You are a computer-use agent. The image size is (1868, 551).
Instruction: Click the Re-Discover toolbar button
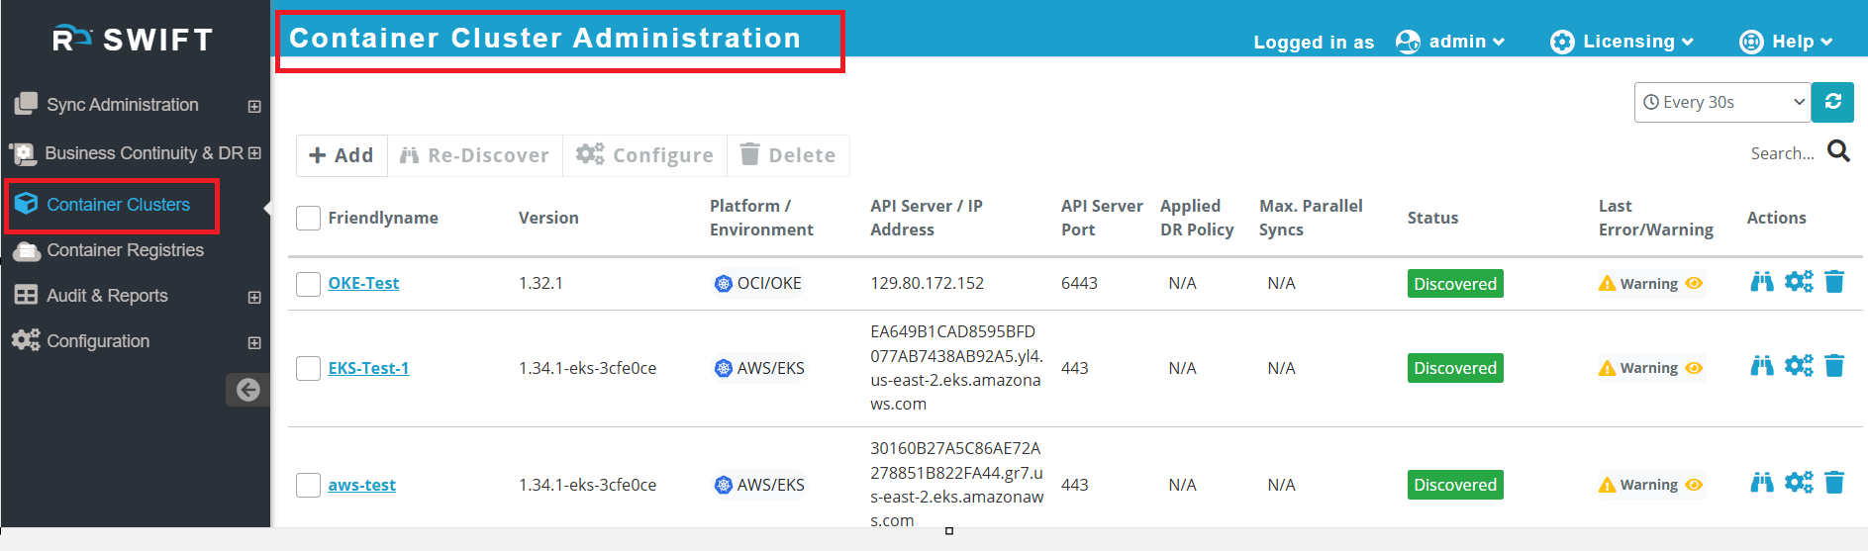point(474,155)
